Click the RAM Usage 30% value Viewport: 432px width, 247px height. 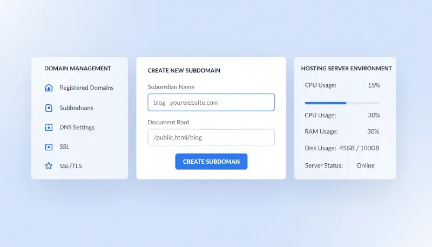point(373,131)
